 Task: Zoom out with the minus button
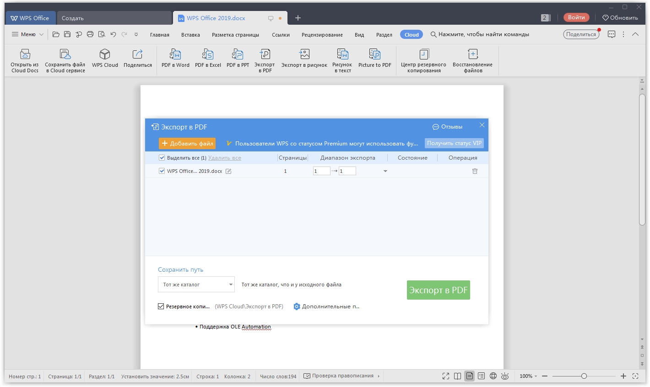coord(545,376)
